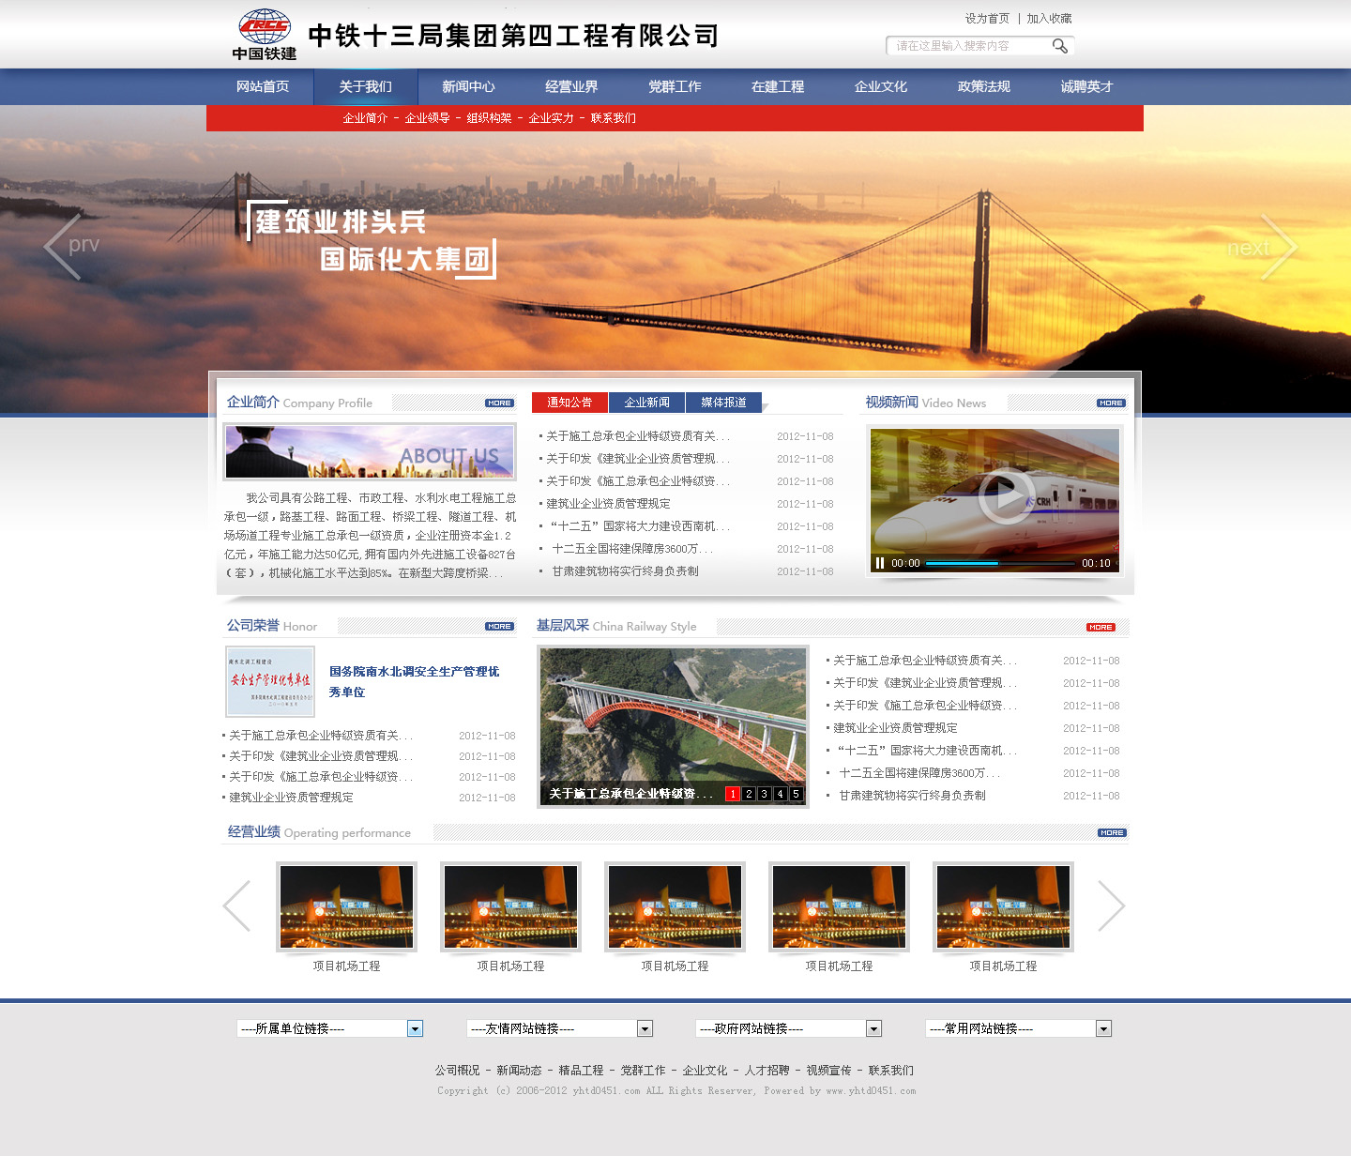Click the search magnifier icon
This screenshot has height=1156, width=1351.
pos(1059,46)
